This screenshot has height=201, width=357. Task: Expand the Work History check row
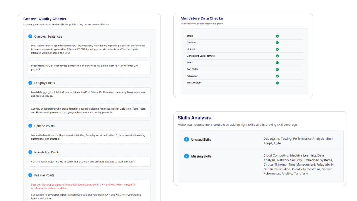coord(277,83)
